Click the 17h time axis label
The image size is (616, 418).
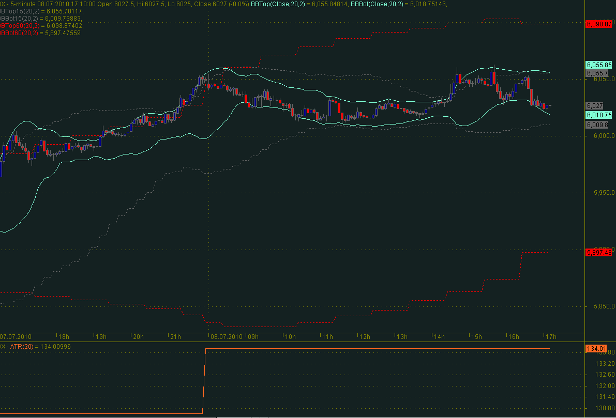pos(551,337)
